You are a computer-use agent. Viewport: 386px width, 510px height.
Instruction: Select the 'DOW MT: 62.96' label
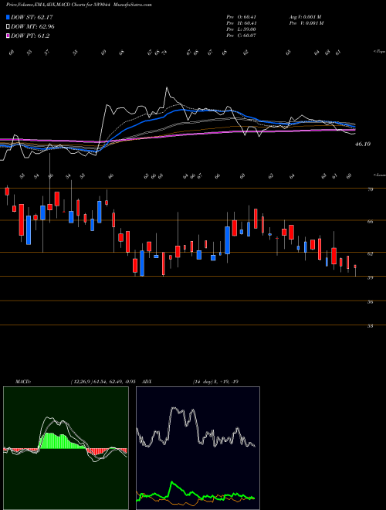coord(32,27)
